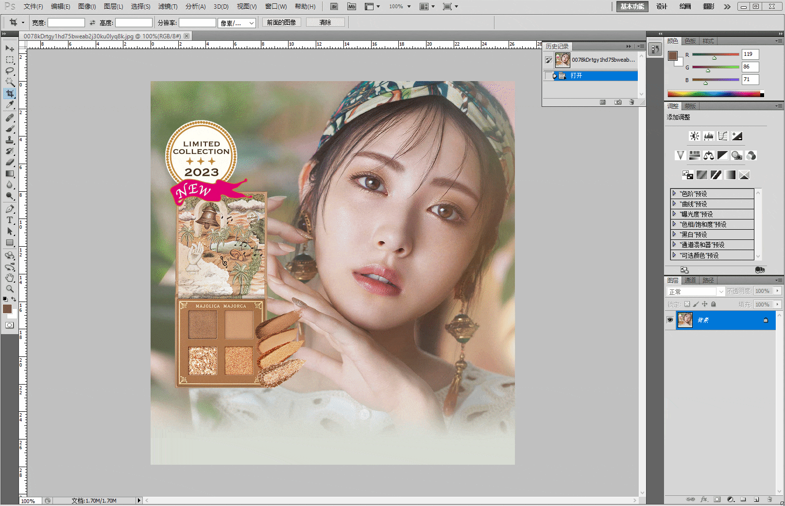The height and width of the screenshot is (506, 785).
Task: Pick a color on the rainbow spectrum ramp
Action: pos(714,93)
